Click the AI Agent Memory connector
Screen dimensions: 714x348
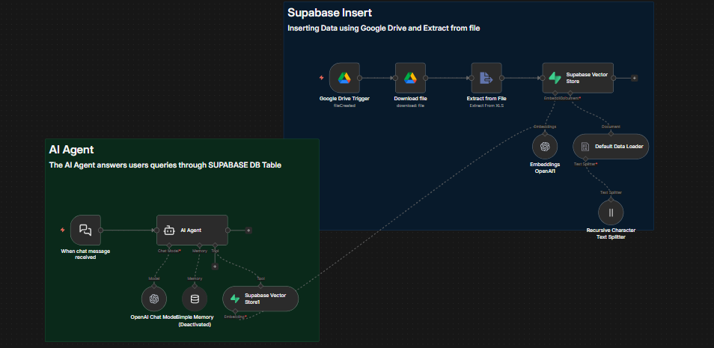[200, 245]
